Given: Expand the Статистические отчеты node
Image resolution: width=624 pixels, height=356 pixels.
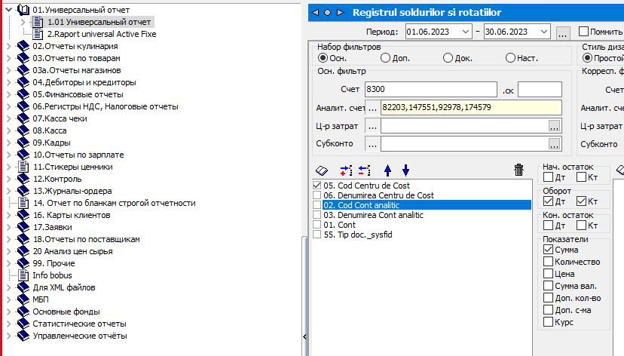Looking at the screenshot, I should click(x=9, y=324).
